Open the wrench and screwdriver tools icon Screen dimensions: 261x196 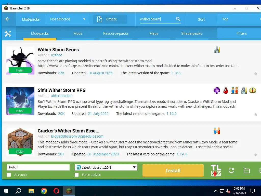click(8, 34)
